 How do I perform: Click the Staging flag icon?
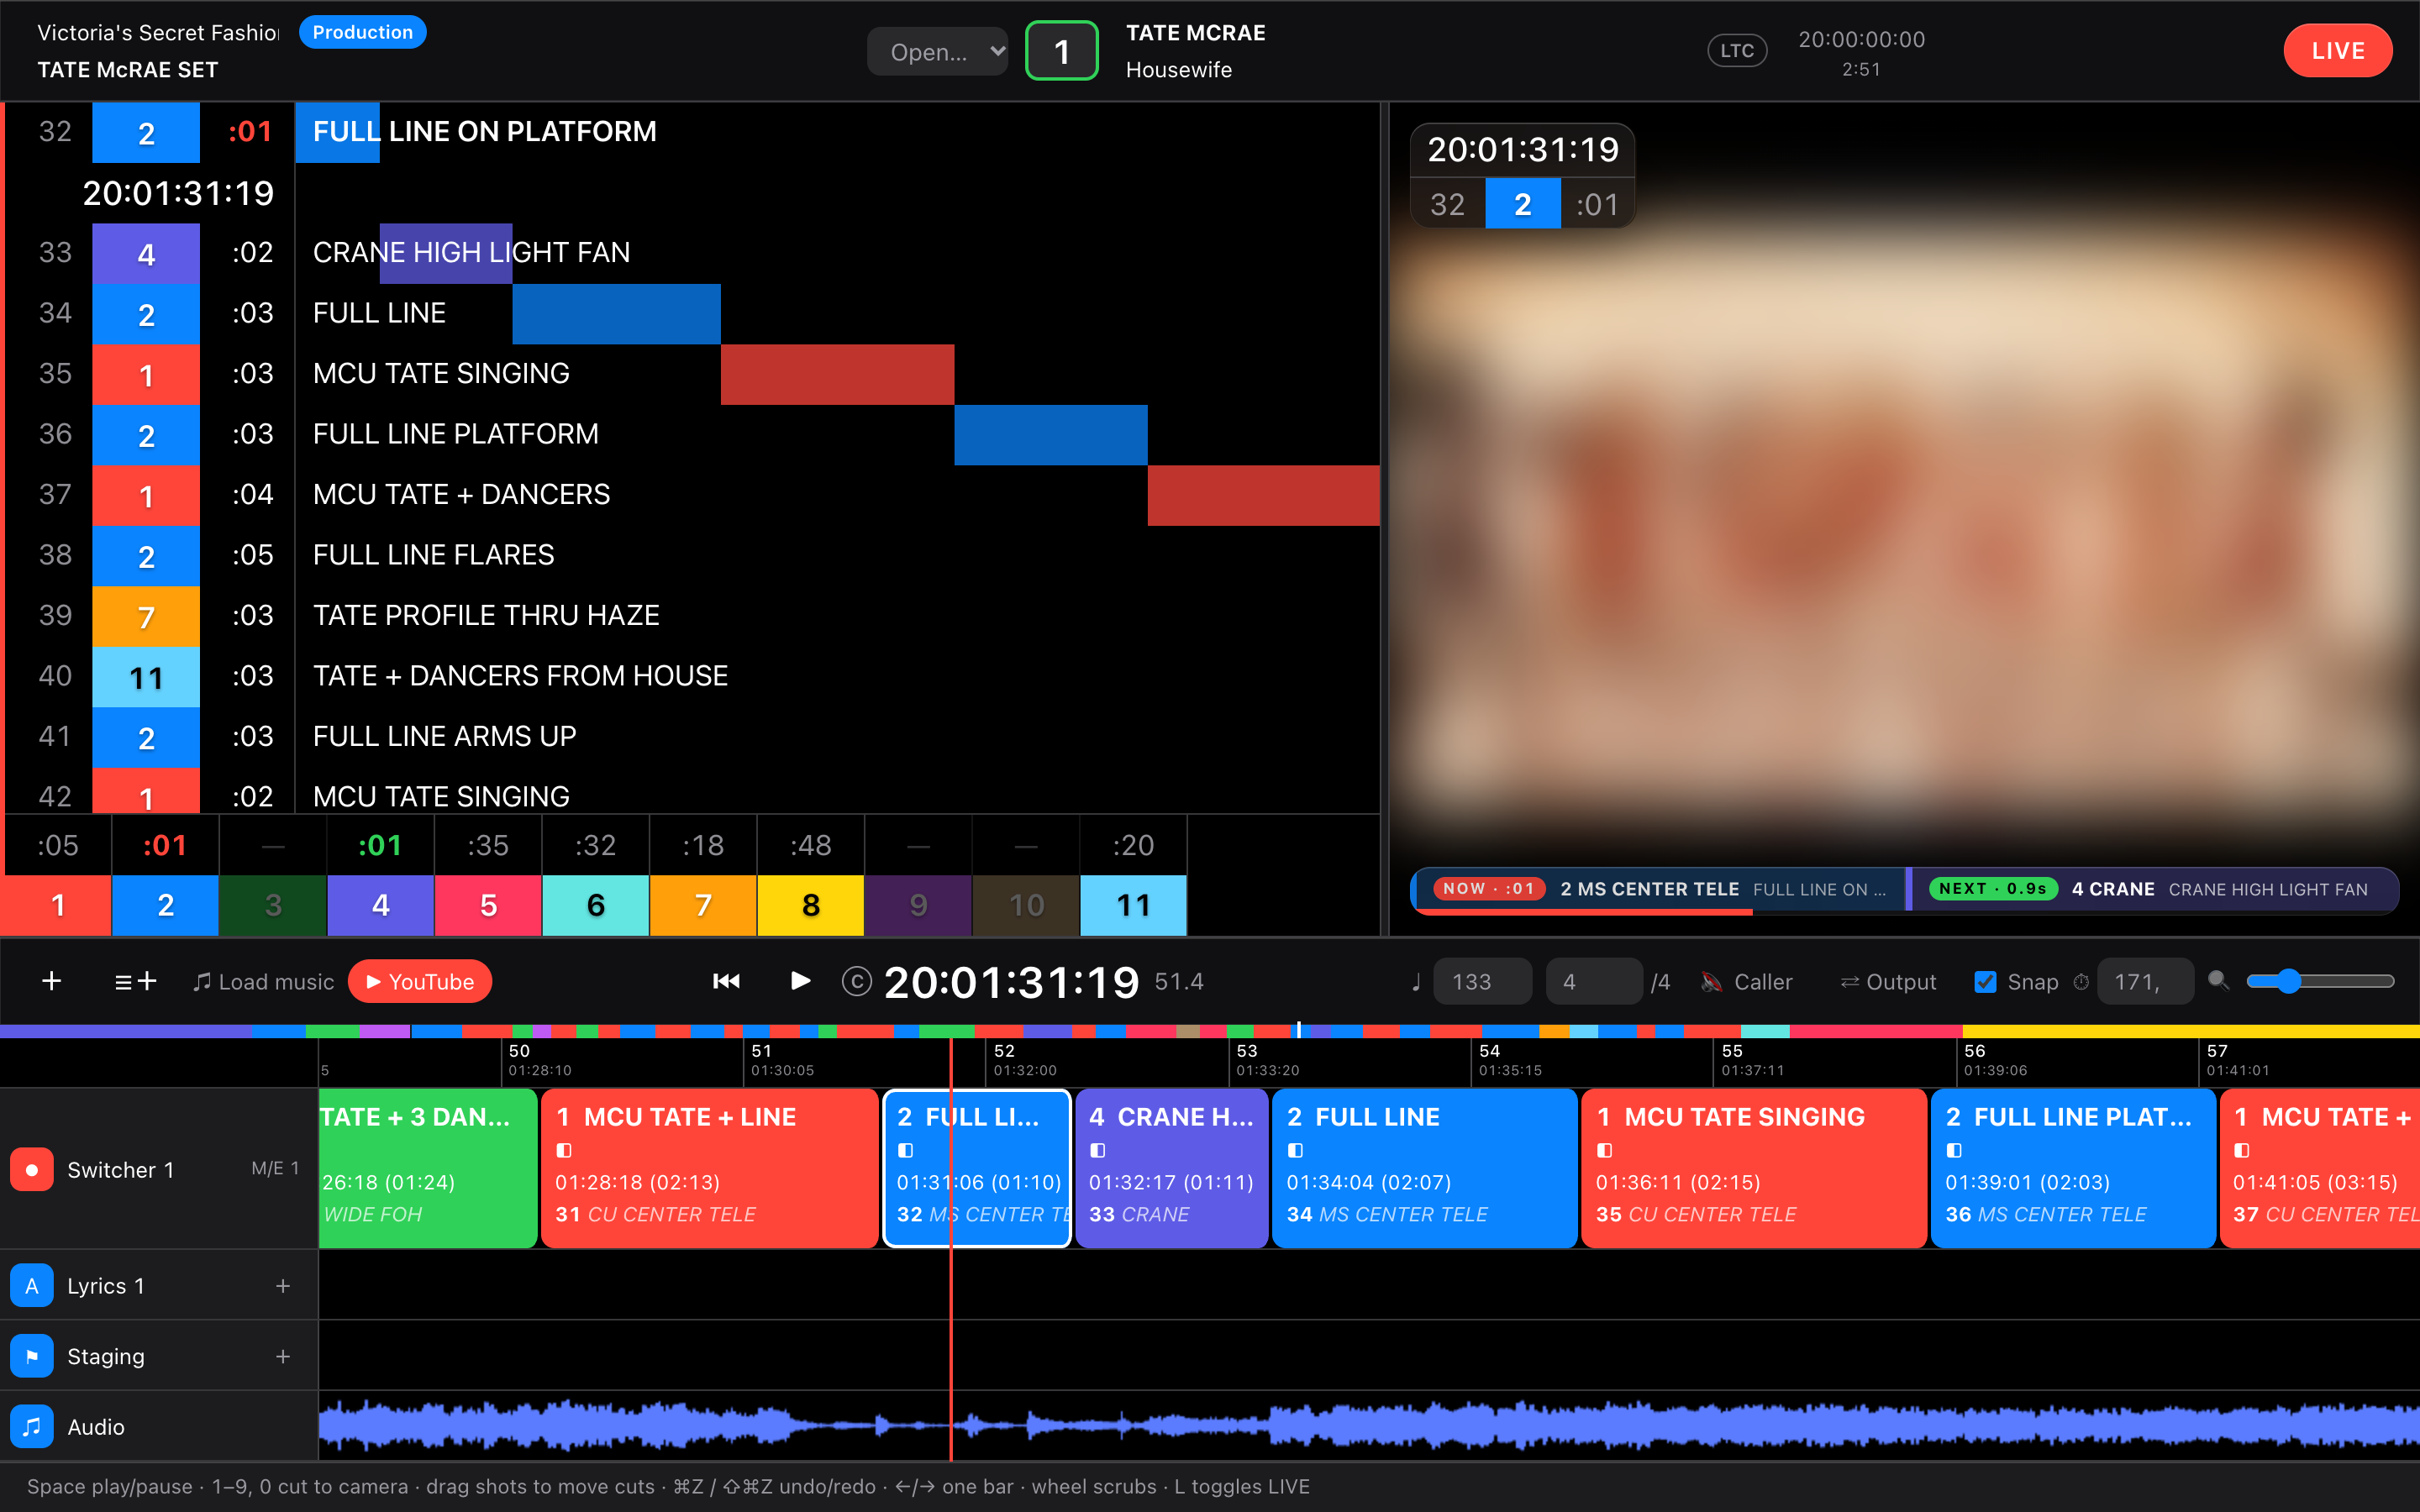pos(32,1356)
